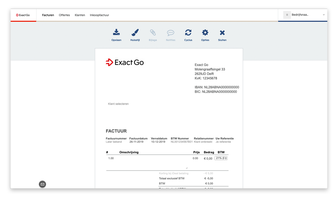The width and height of the screenshot is (335, 197).
Task: Click the Opslaan save icon
Action: point(116,32)
